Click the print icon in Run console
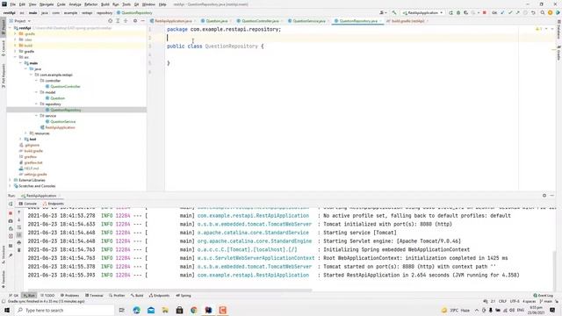 (19, 242)
